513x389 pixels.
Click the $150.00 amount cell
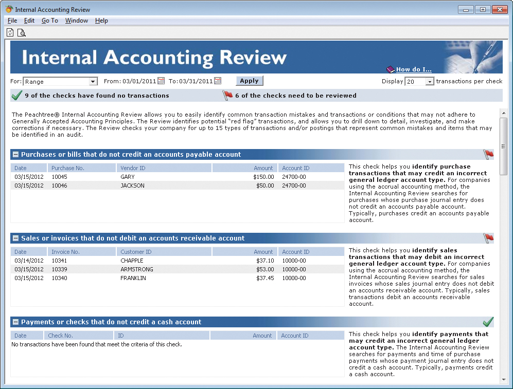point(263,177)
